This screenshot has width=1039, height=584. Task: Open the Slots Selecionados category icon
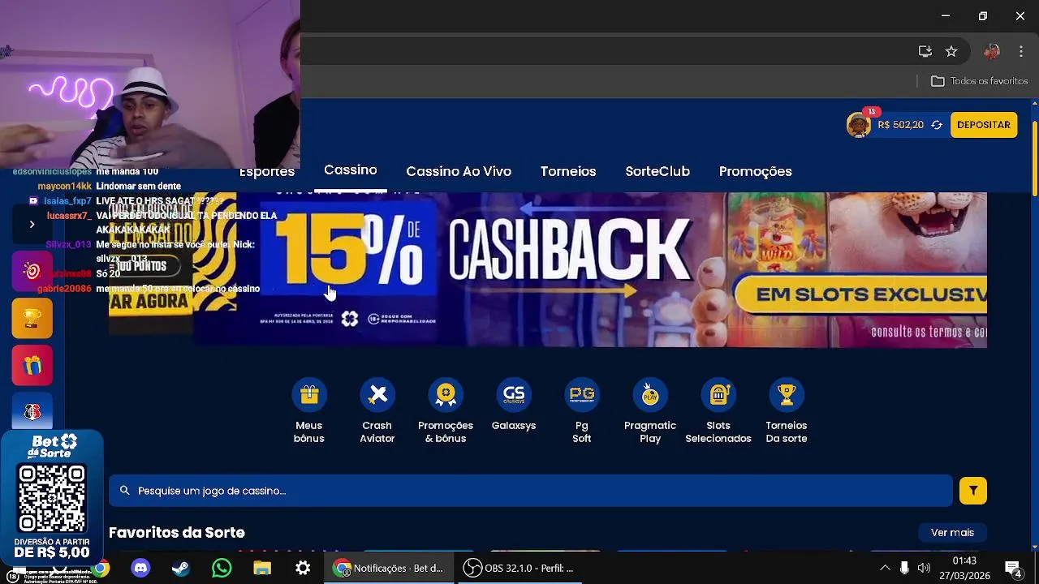(x=718, y=395)
